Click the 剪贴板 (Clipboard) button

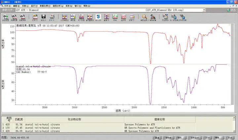(x=169, y=138)
